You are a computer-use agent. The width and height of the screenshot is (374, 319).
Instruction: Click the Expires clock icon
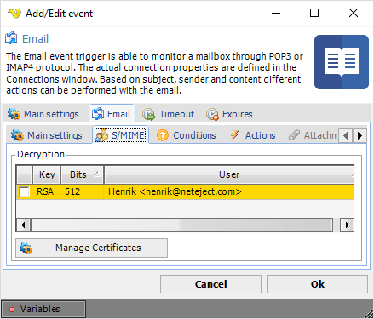tap(212, 114)
